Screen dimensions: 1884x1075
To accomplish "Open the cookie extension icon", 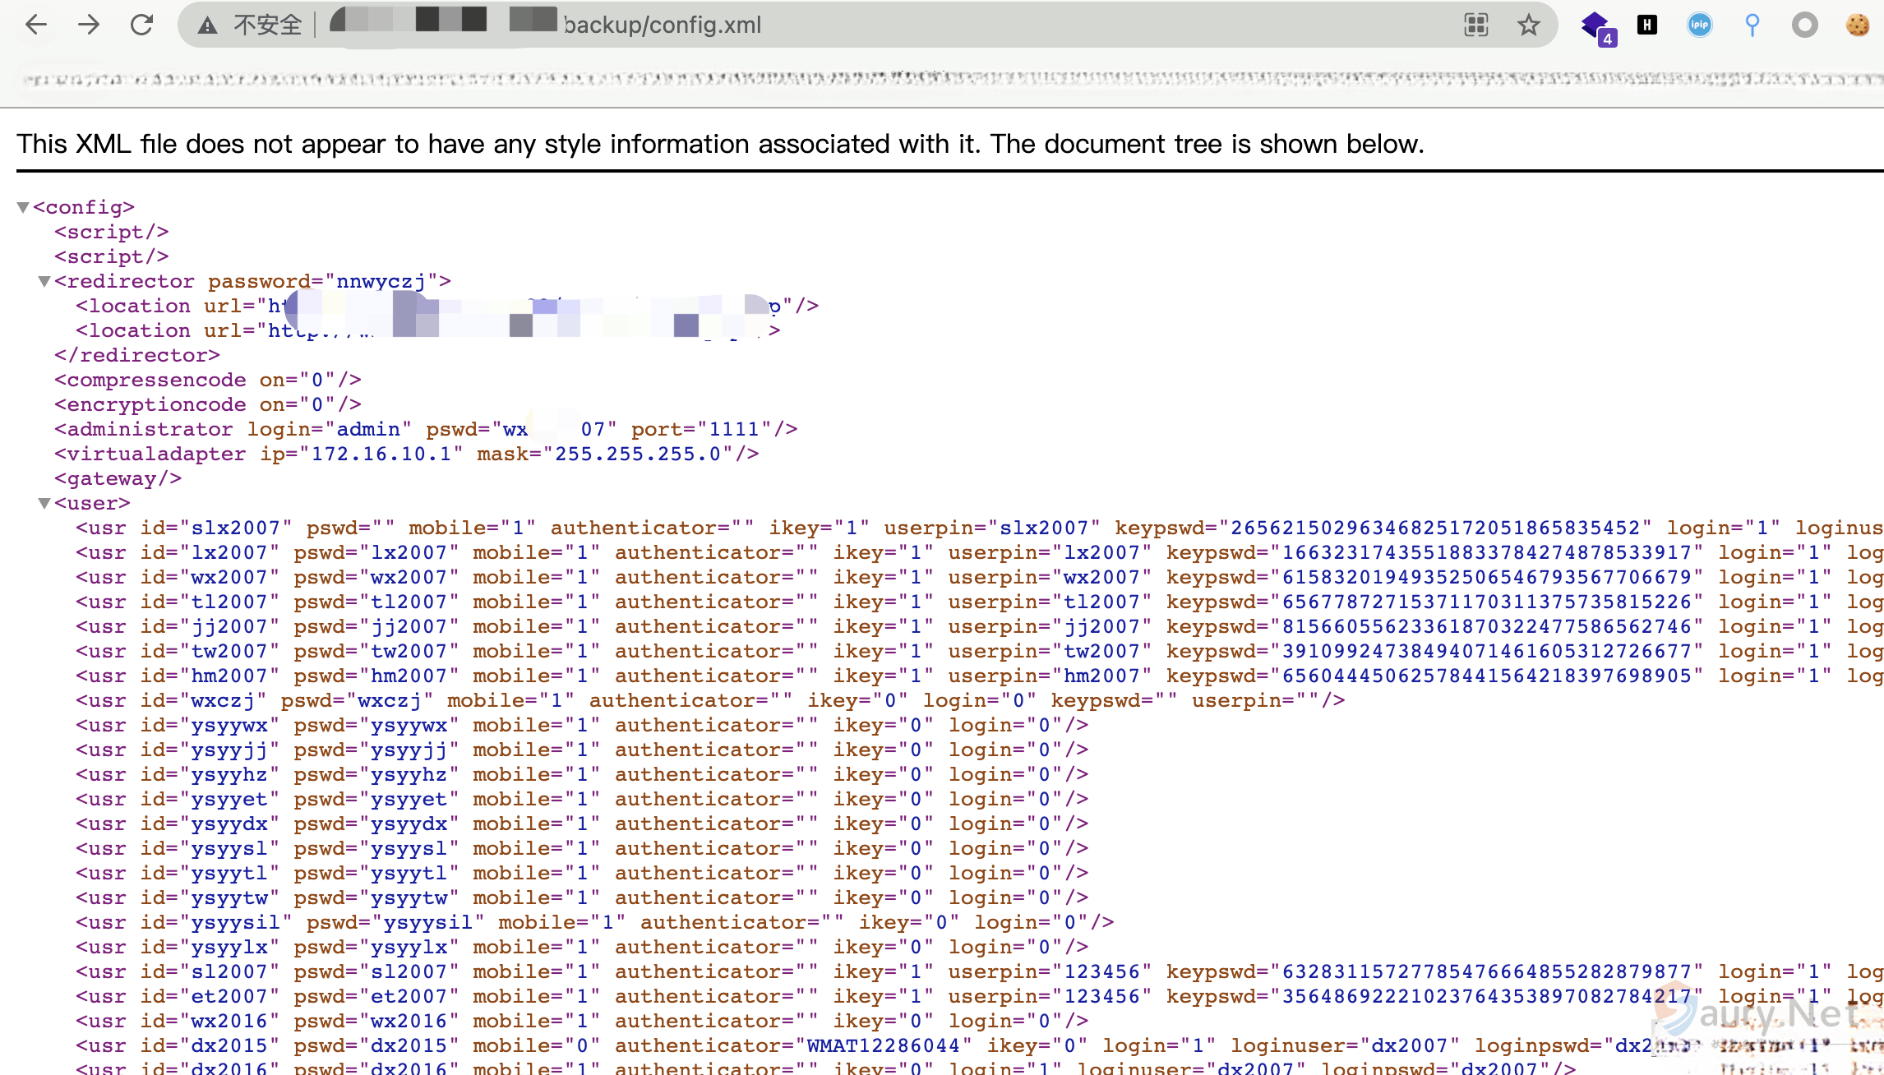I will (1857, 25).
